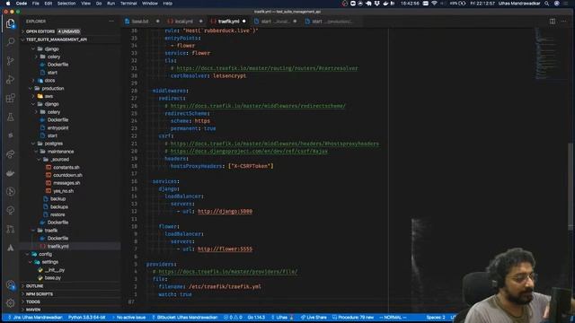
Task: Click Spaces: 2 indentation in status bar
Action: click(x=436, y=317)
